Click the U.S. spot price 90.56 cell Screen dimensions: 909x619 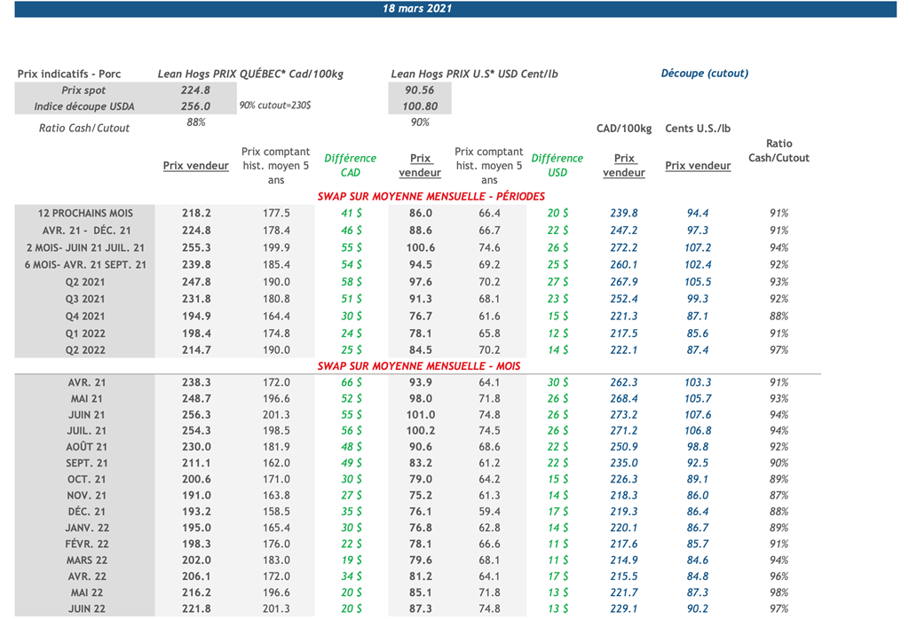point(420,90)
